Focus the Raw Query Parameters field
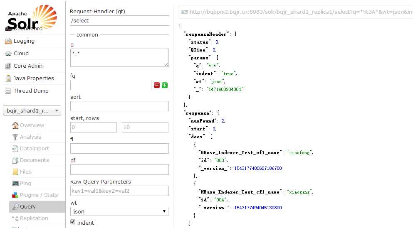The height and width of the screenshot is (228, 413). point(120,191)
